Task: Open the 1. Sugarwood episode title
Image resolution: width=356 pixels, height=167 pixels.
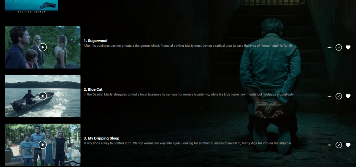Action: point(96,41)
